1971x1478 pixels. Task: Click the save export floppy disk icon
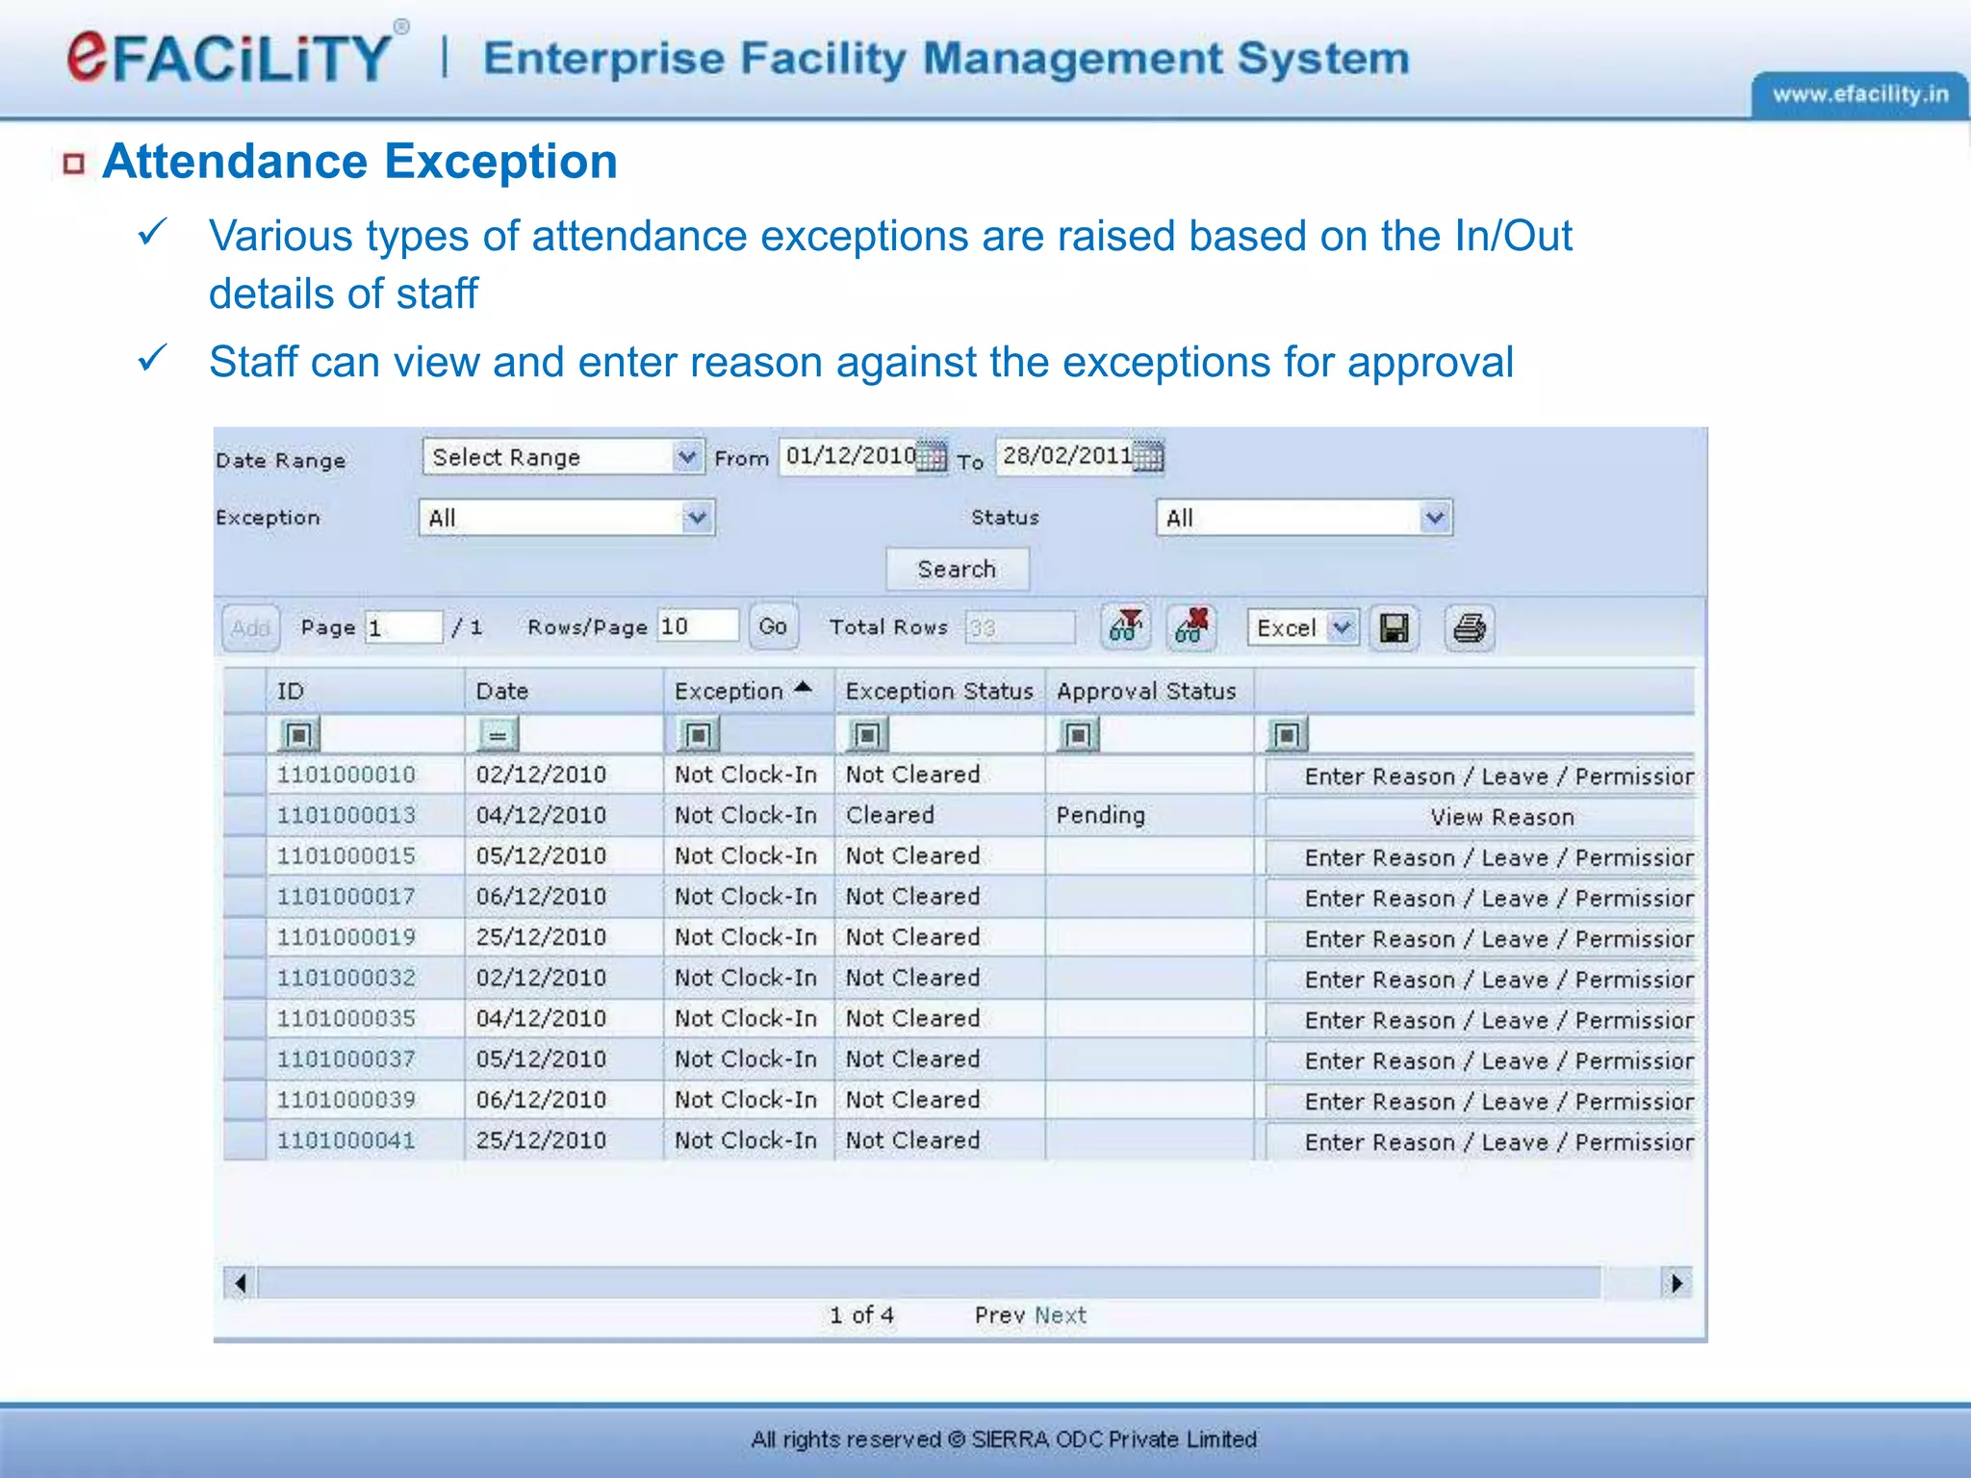[x=1395, y=628]
